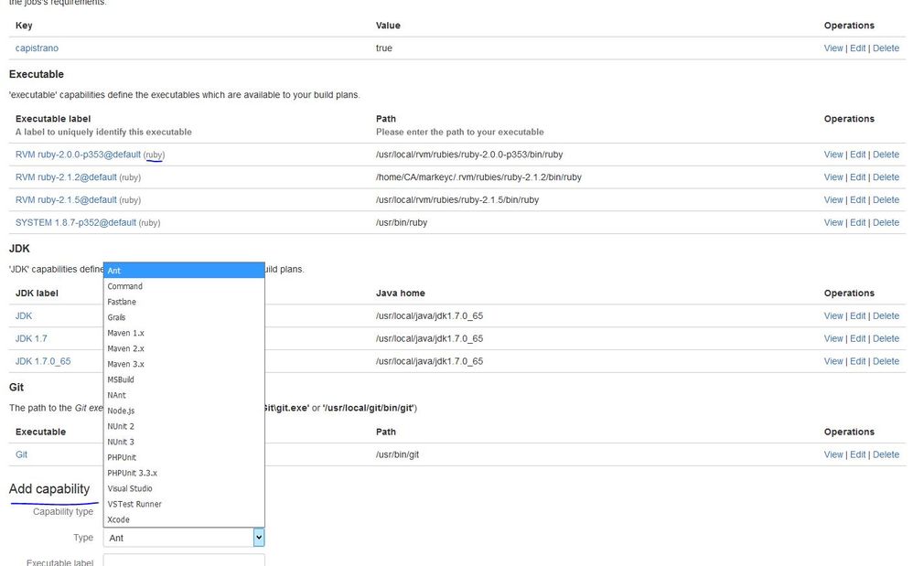Choose PHPUnit 3.3.x option
The height and width of the screenshot is (566, 913).
pyautogui.click(x=184, y=474)
